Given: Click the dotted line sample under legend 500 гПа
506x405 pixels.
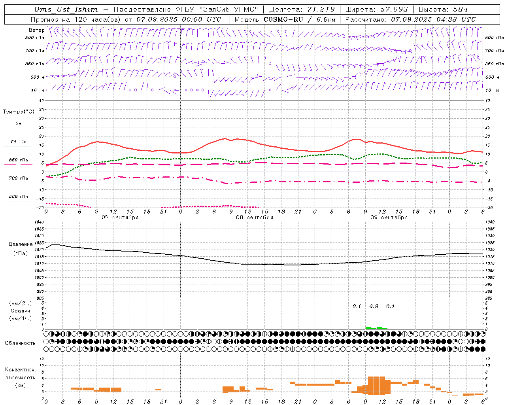Looking at the screenshot, I should tap(17, 201).
